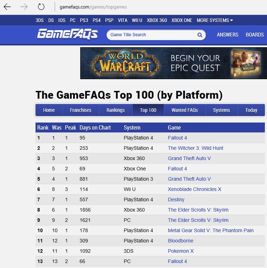
Task: Focus the Game Title Search field
Action: point(156,35)
